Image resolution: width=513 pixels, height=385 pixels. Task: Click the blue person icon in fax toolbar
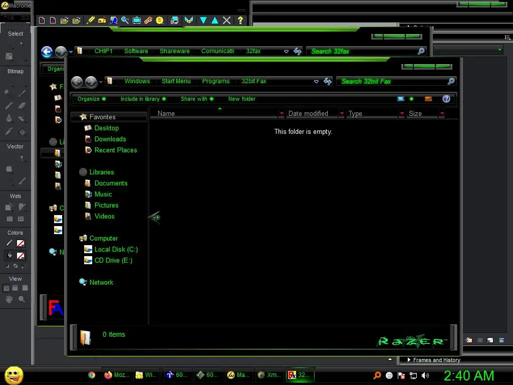[114, 20]
